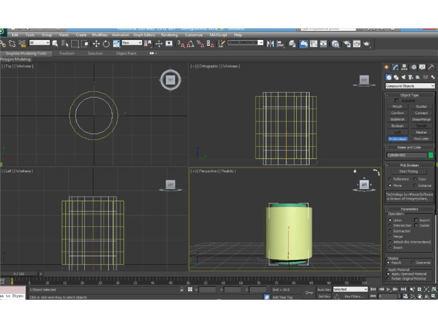438x328 pixels.
Task: Click the ProBoolean button
Action: tap(397, 139)
